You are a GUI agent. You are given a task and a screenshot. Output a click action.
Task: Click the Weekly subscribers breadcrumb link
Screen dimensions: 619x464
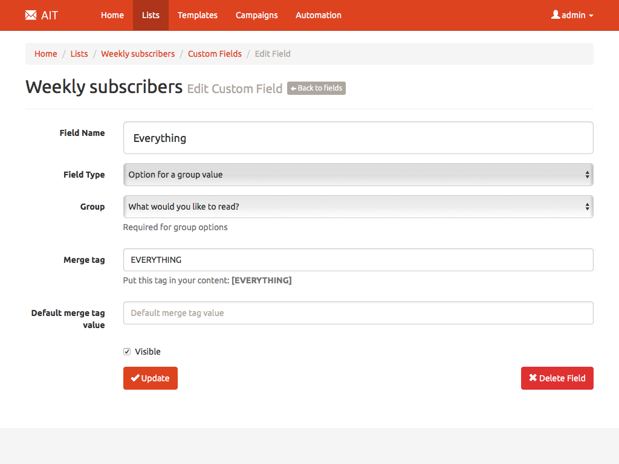(138, 54)
